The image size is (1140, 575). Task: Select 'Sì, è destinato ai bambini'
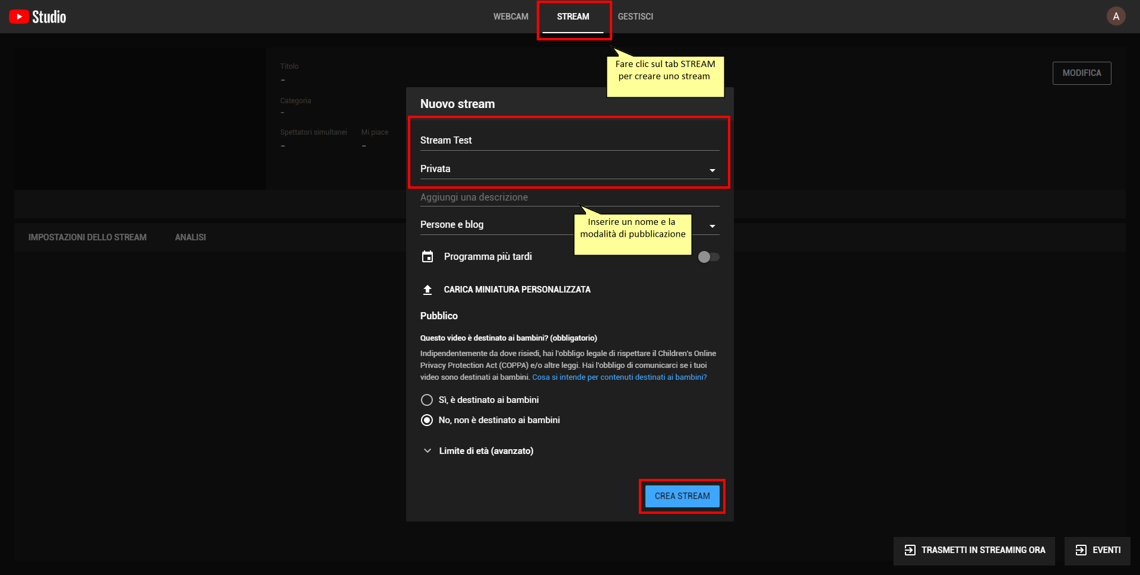point(427,400)
